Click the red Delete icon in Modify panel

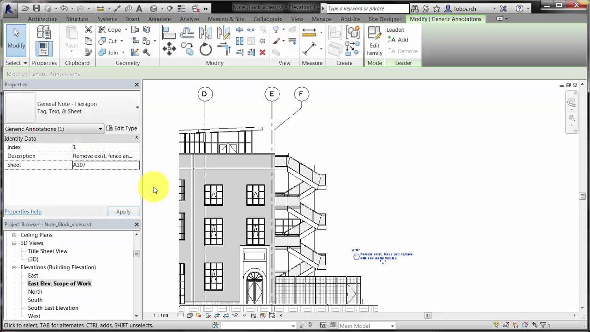tap(262, 53)
